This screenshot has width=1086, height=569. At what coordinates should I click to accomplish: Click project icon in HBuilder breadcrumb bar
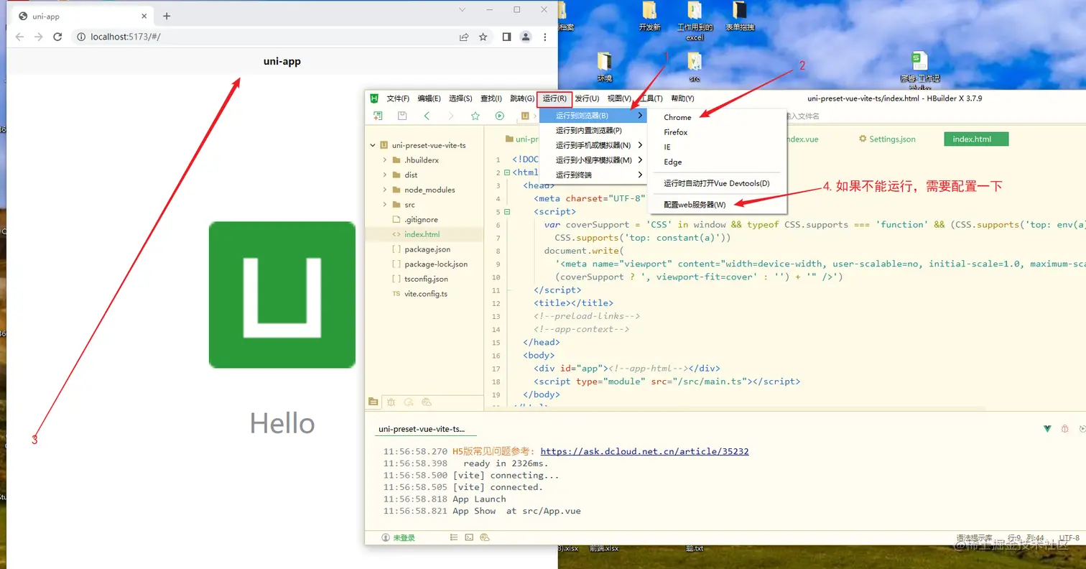pos(525,116)
